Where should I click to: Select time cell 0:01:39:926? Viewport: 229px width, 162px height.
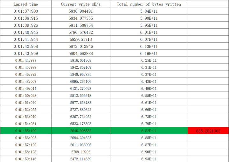pyautogui.click(x=26, y=25)
